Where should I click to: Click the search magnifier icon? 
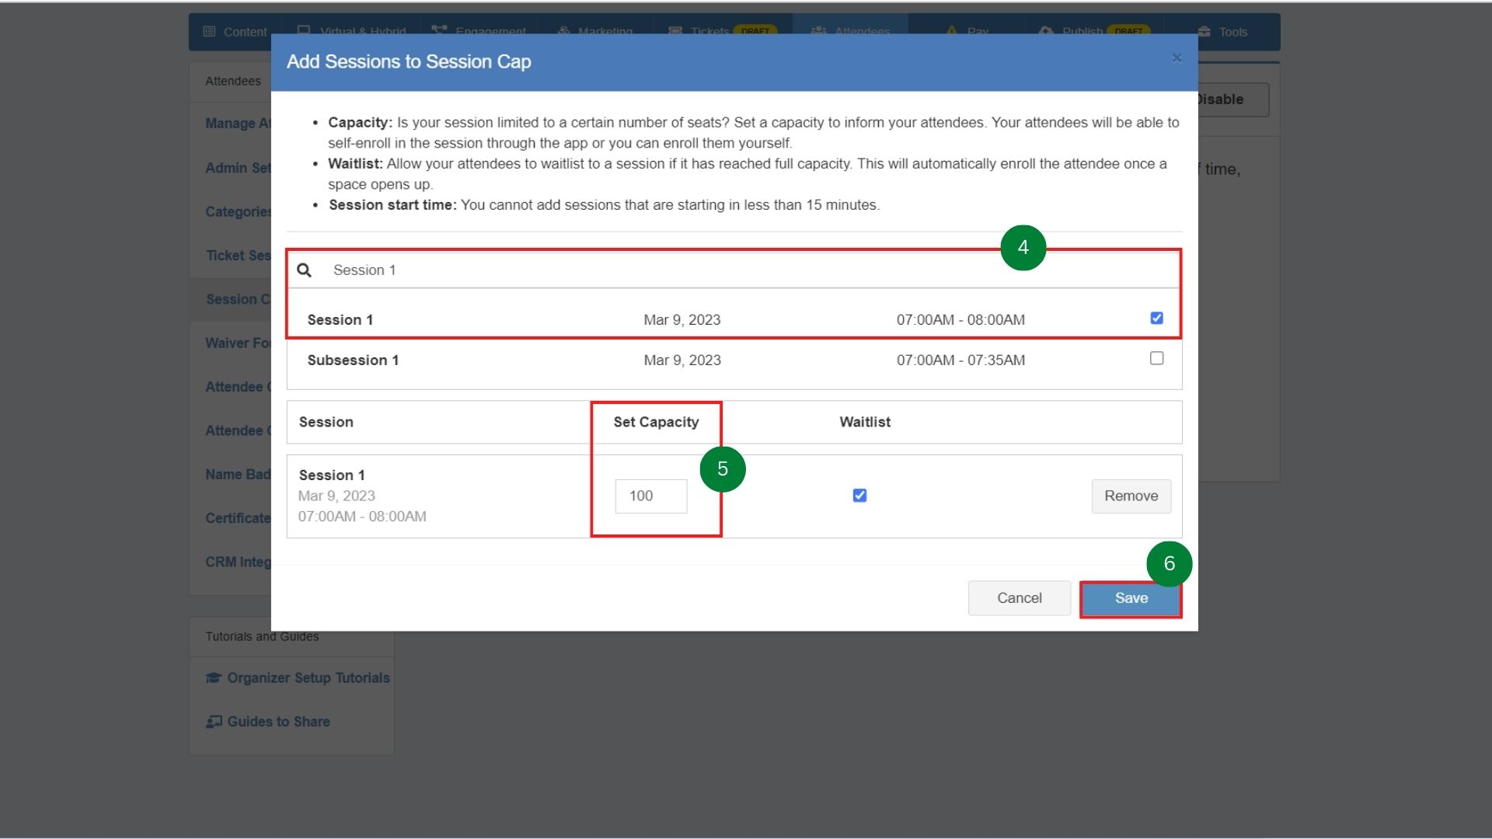(304, 270)
